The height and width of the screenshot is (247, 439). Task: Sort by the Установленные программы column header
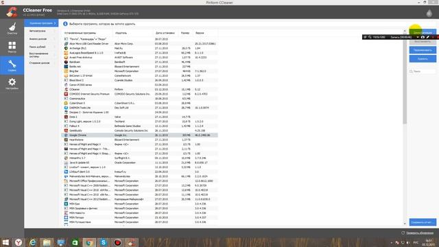tap(88, 33)
